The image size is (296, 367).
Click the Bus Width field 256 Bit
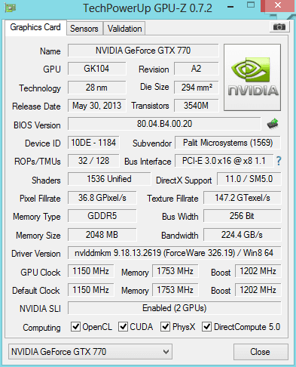point(243,216)
